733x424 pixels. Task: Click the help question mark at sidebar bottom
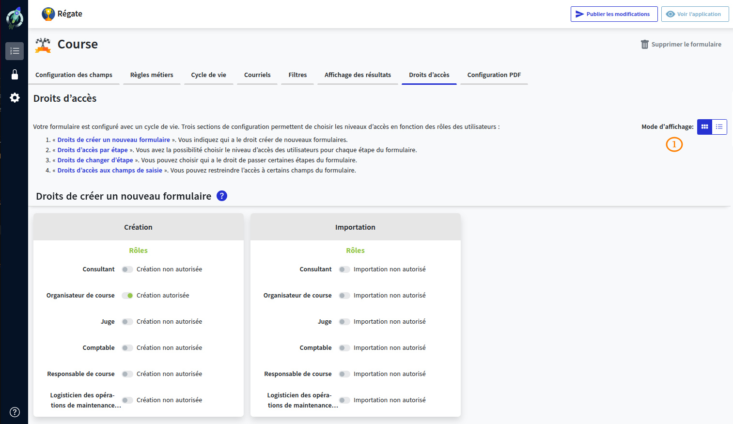(x=15, y=412)
